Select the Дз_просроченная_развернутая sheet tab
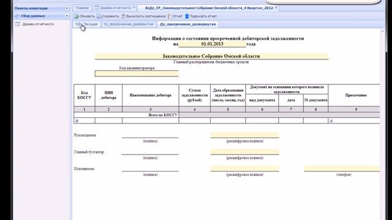Screen dimensions: 392x220 pos(188,24)
